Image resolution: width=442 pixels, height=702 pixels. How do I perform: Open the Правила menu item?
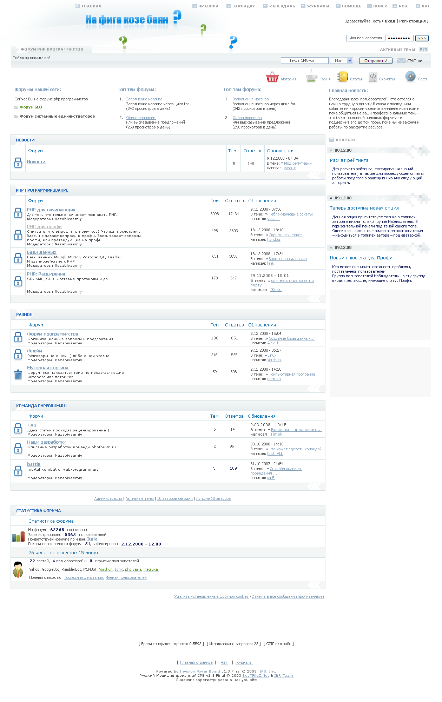click(x=209, y=6)
